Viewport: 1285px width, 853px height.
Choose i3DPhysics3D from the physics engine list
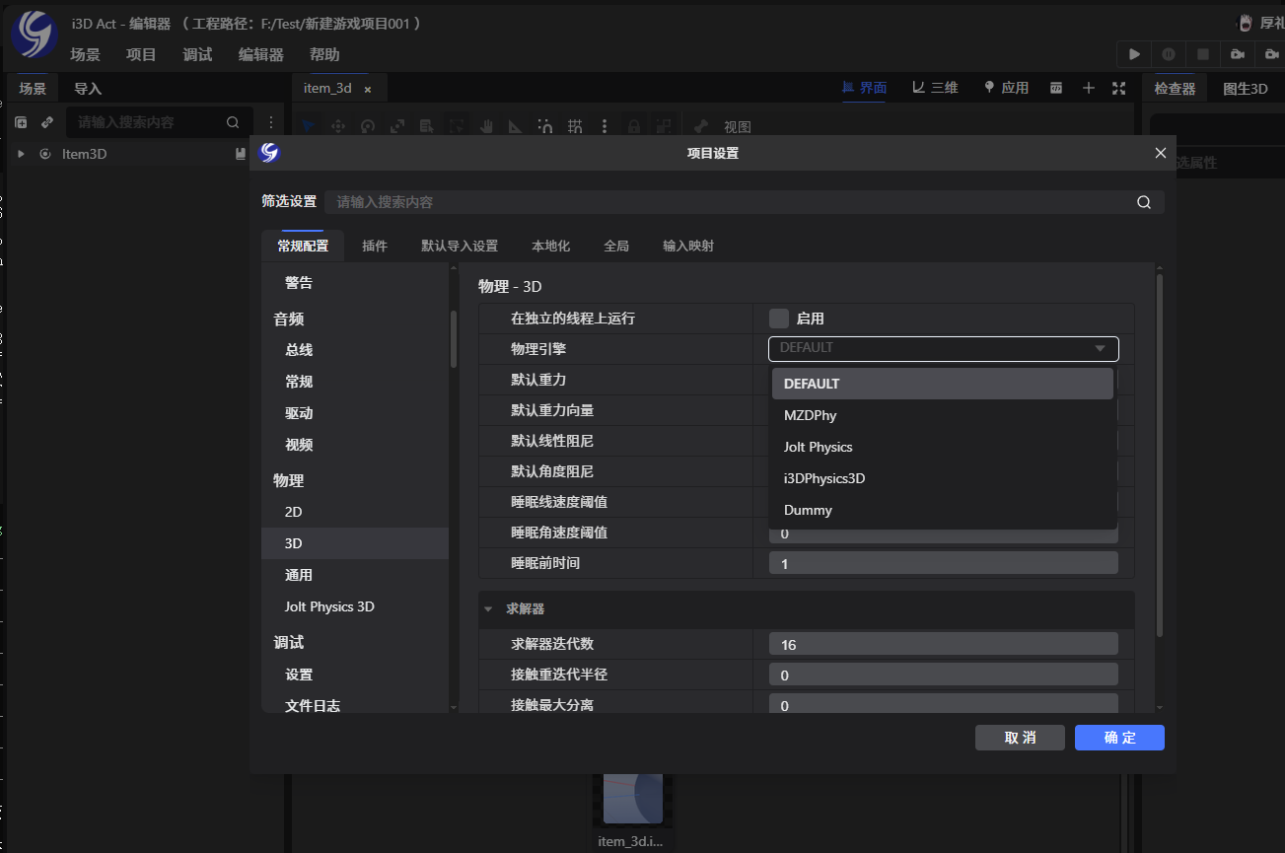pos(943,478)
